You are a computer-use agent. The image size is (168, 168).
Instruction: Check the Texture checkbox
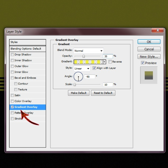tap(16, 89)
